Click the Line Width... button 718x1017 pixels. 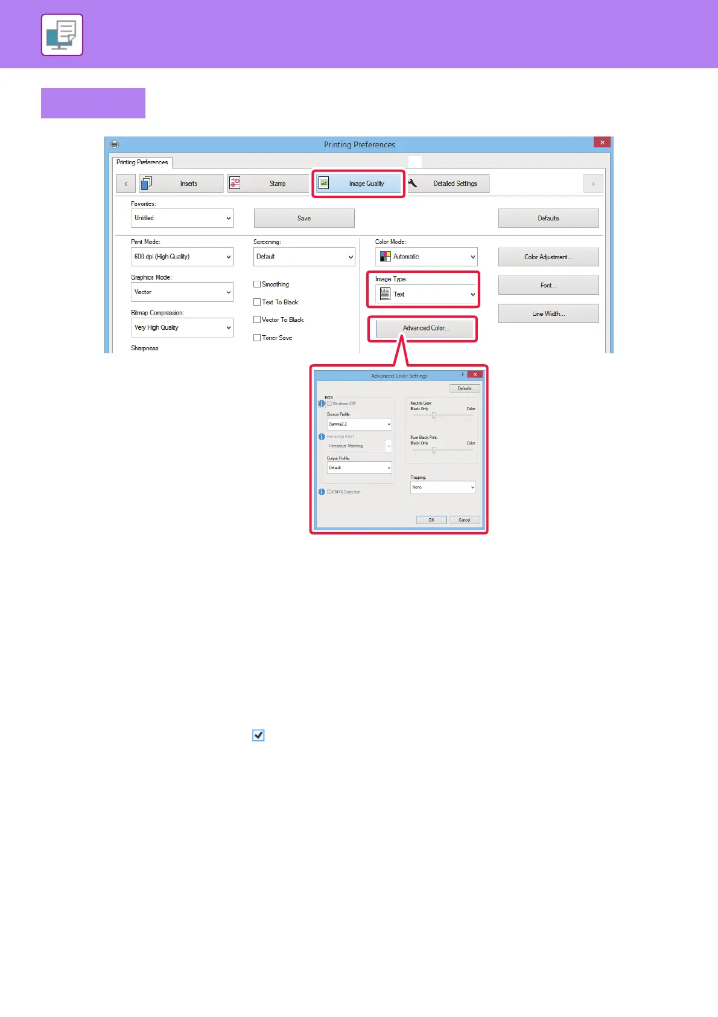click(x=548, y=313)
